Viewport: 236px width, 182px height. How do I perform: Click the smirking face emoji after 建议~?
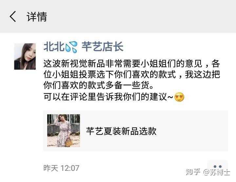(x=179, y=97)
